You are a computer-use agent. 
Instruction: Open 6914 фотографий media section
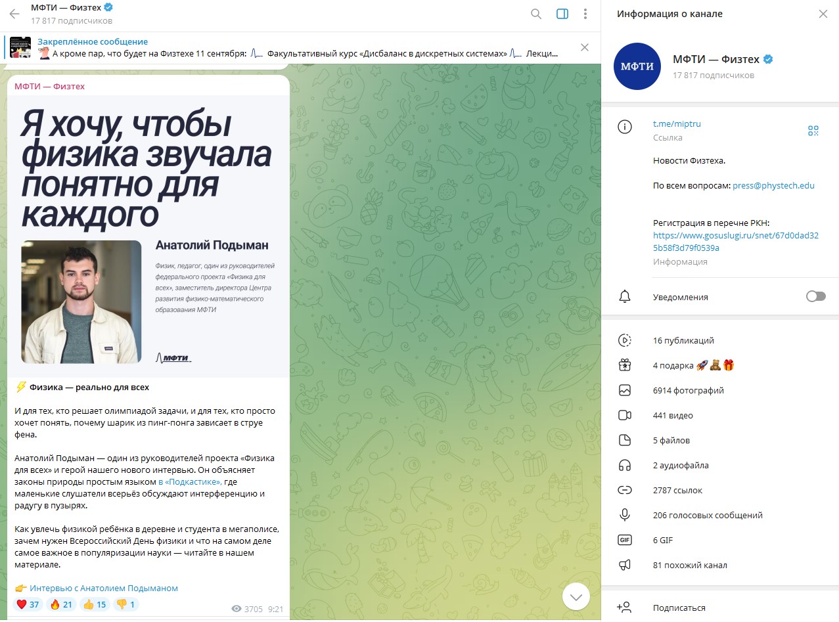[720, 390]
